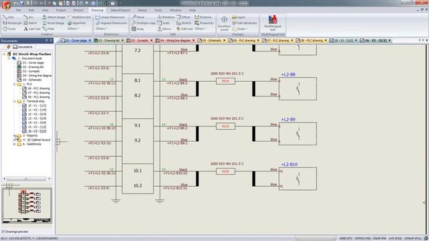Screen dimensions: 429x241
Task: Click the Documents panel tab
Action: coord(23,47)
